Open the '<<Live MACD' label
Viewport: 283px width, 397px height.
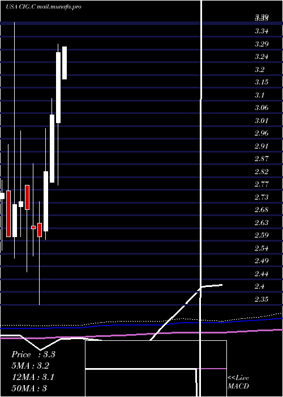tap(238, 382)
